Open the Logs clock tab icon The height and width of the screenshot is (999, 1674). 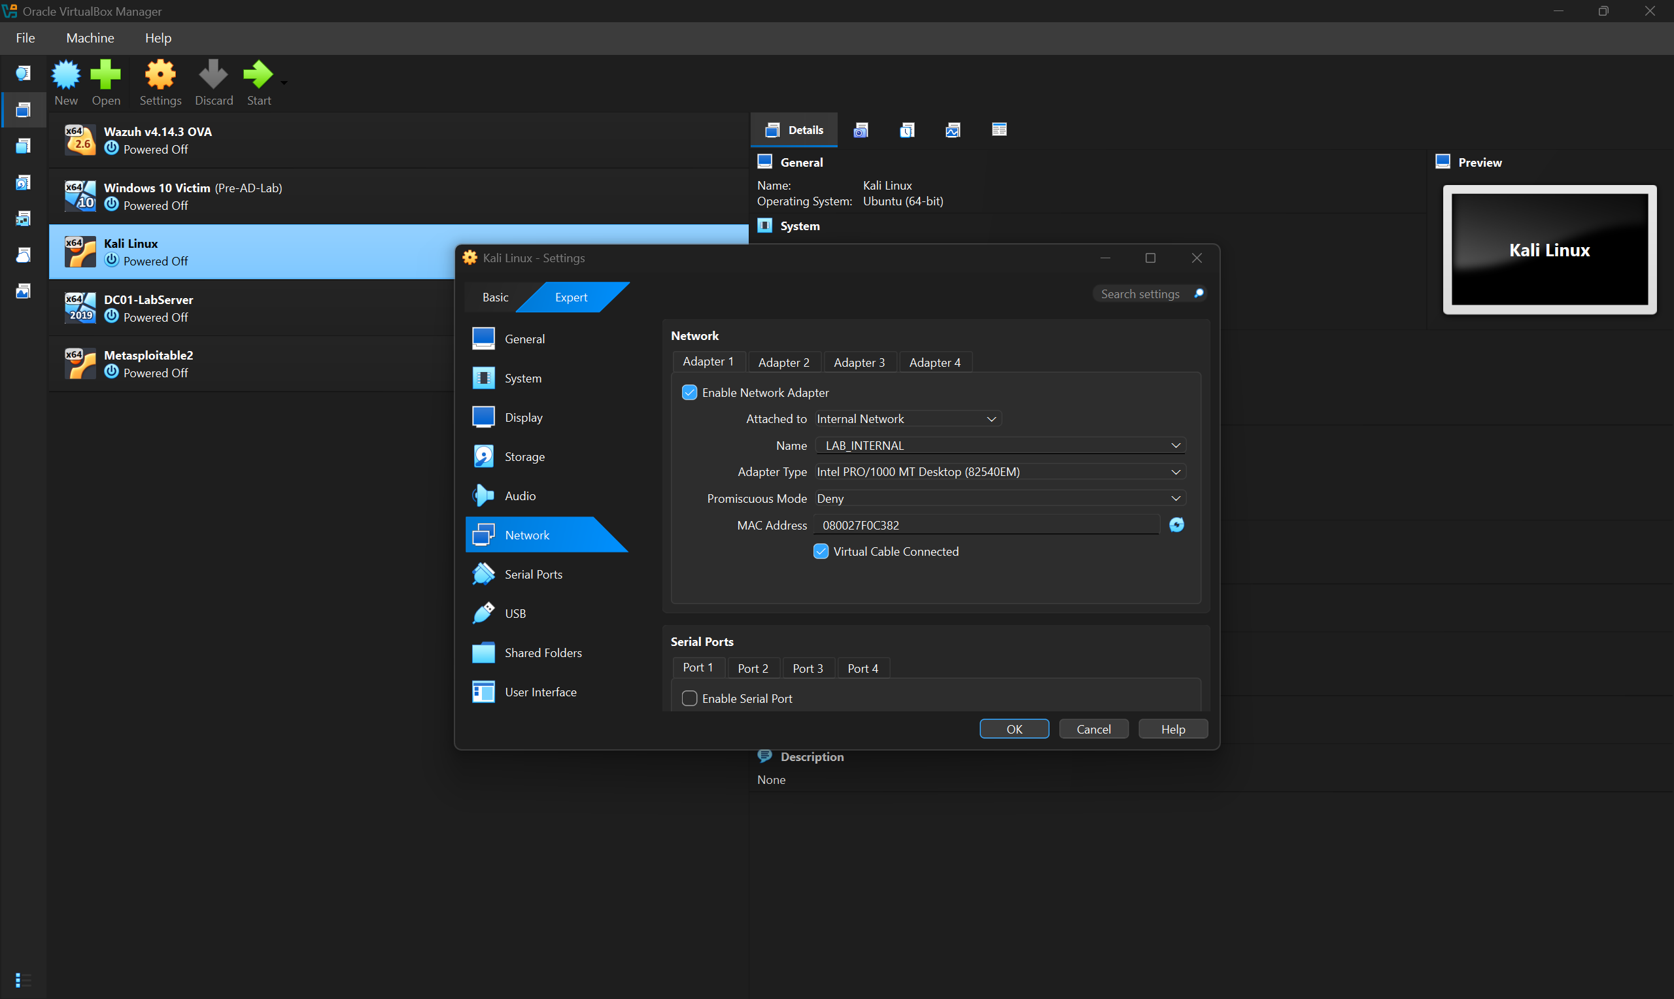click(907, 130)
